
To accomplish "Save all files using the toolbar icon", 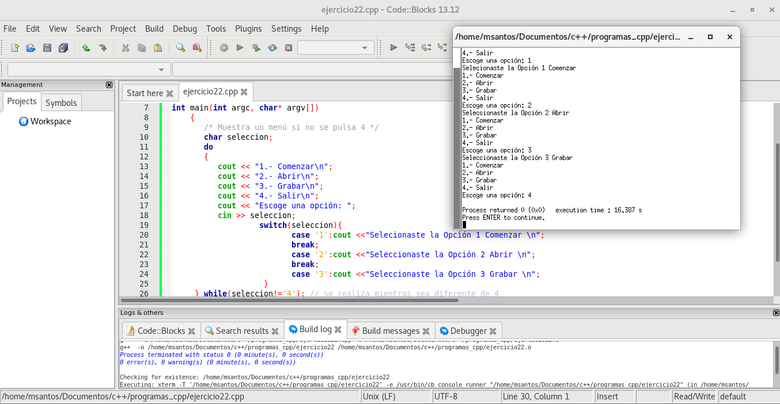I will (63, 48).
